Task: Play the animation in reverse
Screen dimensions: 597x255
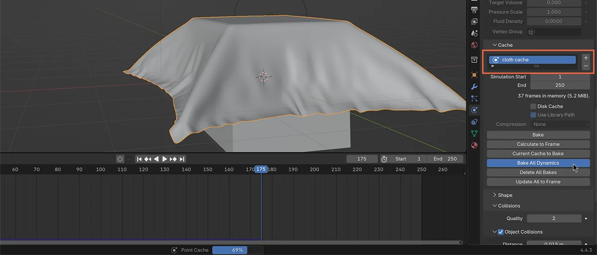Action: pyautogui.click(x=156, y=159)
